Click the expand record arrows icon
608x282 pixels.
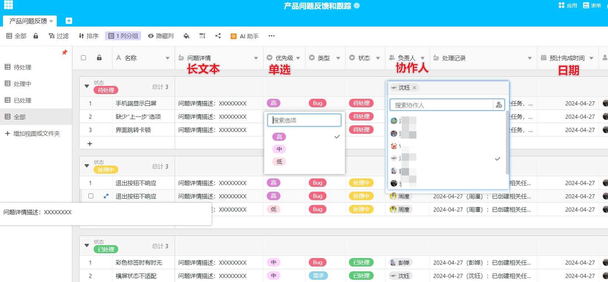click(x=106, y=196)
